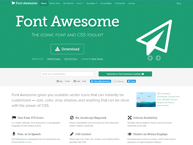The height and width of the screenshot is (145, 193).
Task: Click the Infinite Scalability heading
Action: 145,118
